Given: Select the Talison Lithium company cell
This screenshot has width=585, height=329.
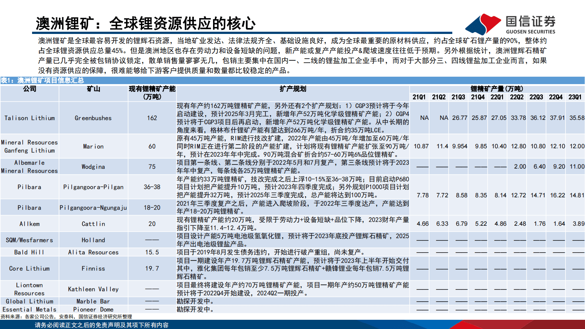Looking at the screenshot, I should point(29,118).
